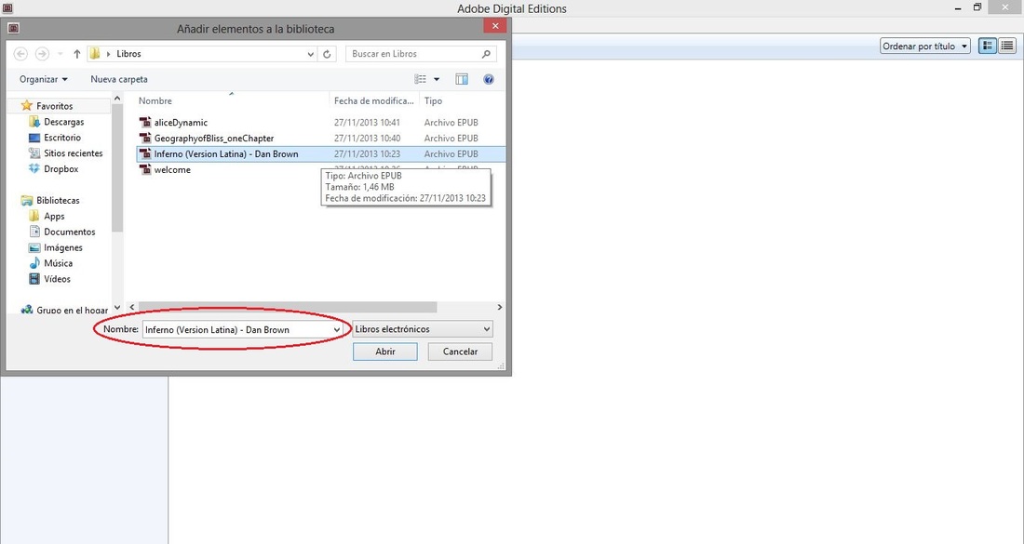Click the Back navigation arrow in file dialog
The image size is (1024, 544).
pos(20,54)
